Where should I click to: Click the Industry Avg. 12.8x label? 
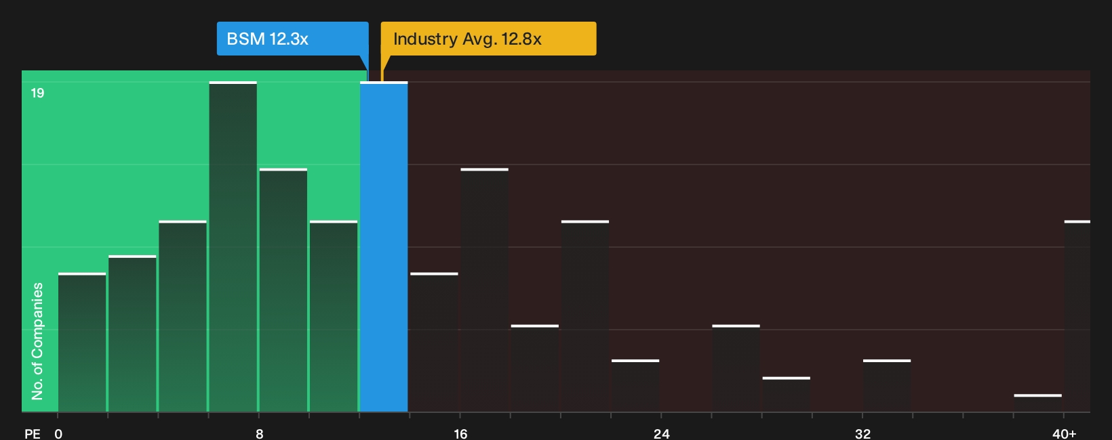coord(488,39)
